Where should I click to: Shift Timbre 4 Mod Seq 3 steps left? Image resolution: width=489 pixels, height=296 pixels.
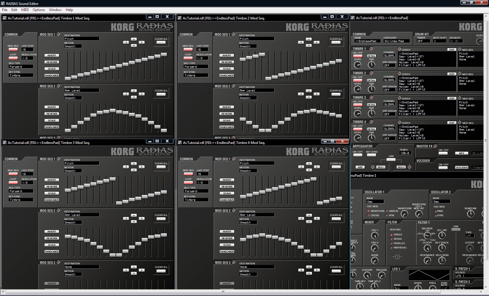point(301,270)
